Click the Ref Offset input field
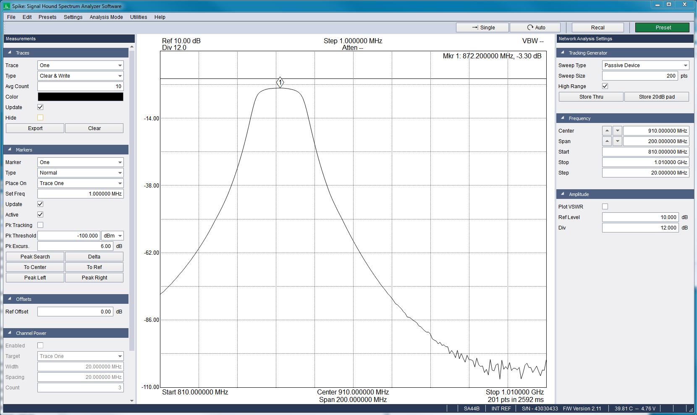 [75, 312]
